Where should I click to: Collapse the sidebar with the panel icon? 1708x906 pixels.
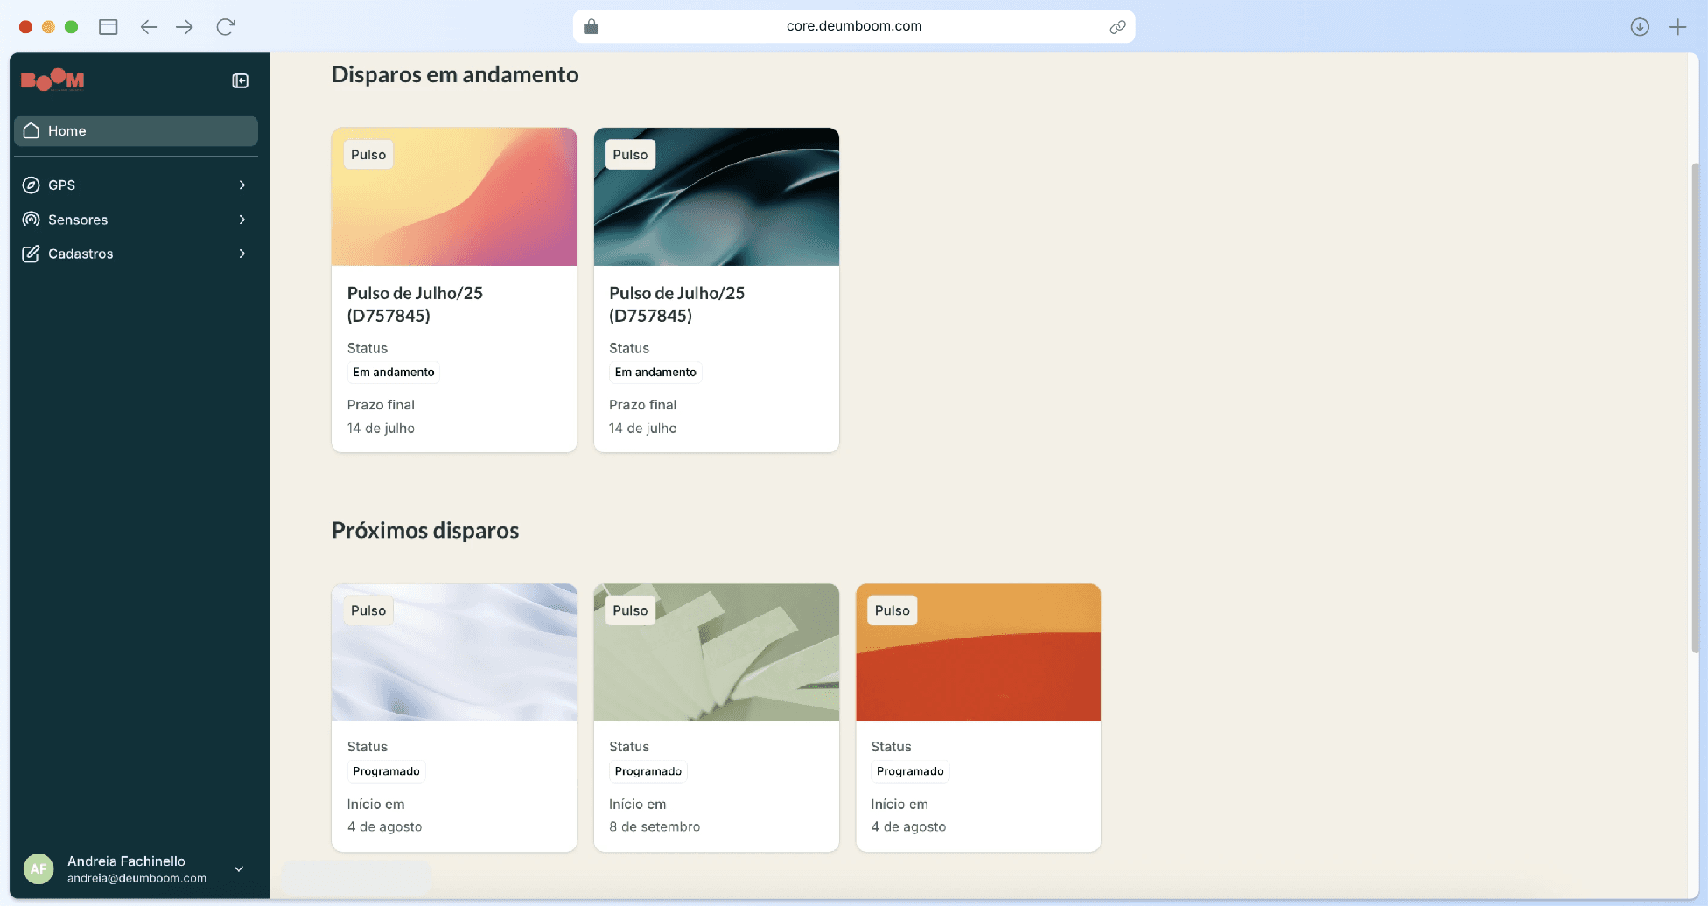tap(240, 80)
